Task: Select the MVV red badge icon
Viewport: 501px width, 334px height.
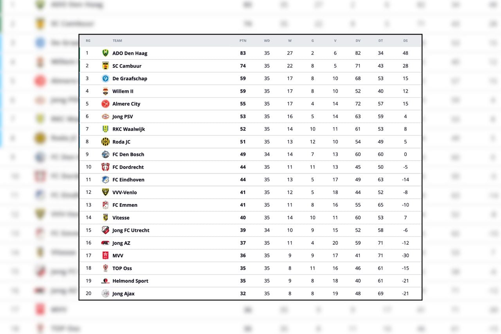Action: pos(105,255)
